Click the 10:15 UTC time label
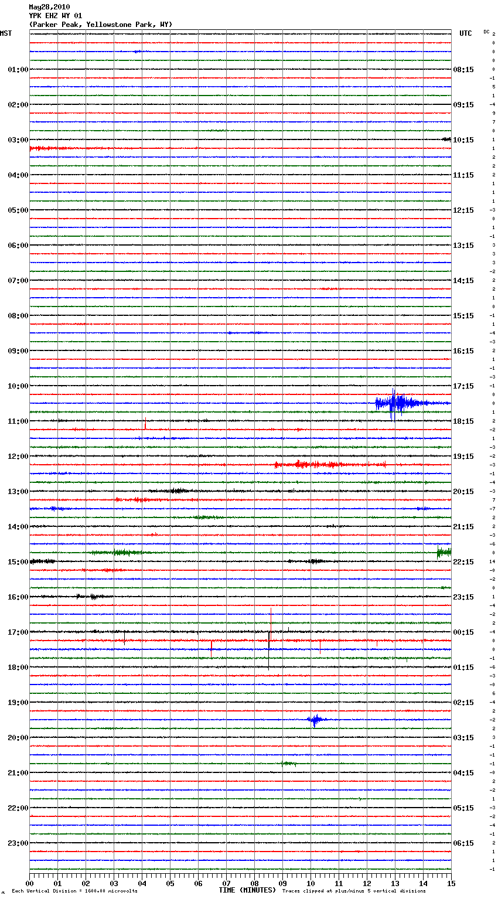Image resolution: width=498 pixels, height=899 pixels. [463, 140]
